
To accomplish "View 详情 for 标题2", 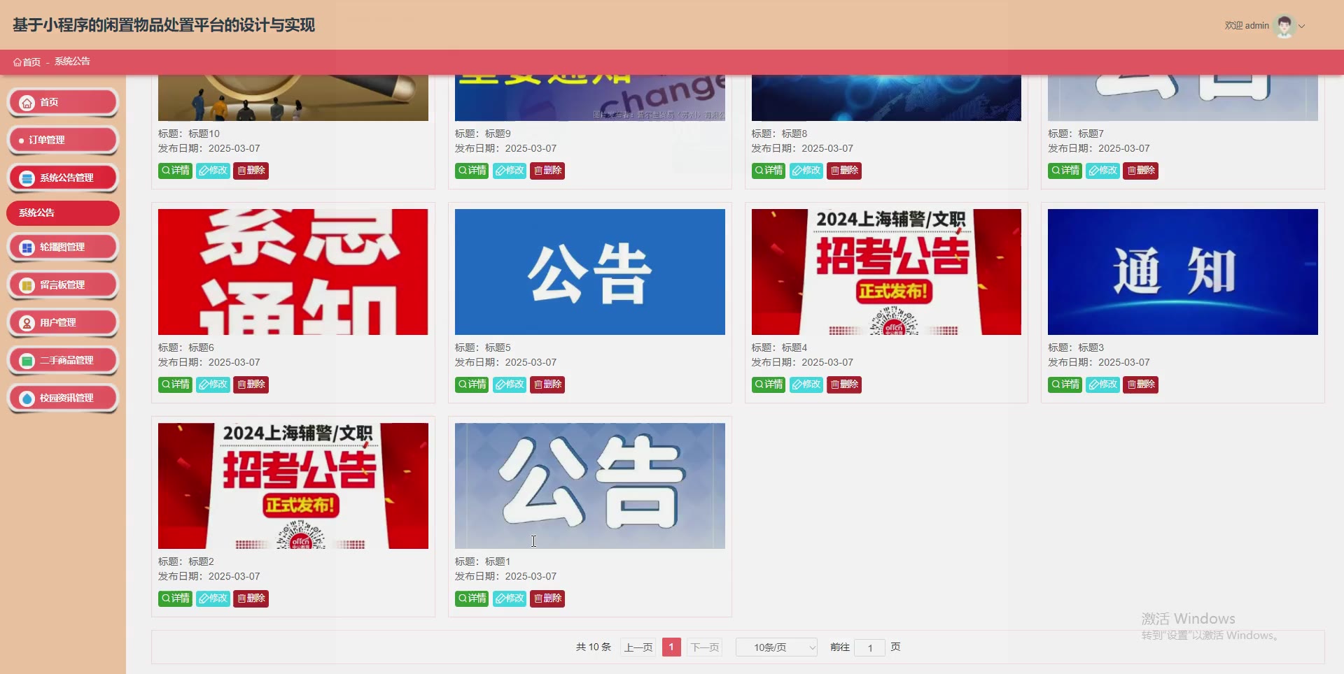I will [175, 598].
